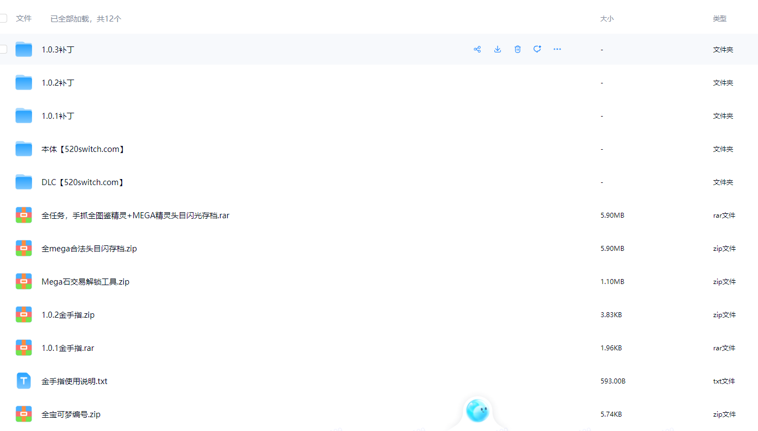Sort files by 大小 column header

[607, 19]
